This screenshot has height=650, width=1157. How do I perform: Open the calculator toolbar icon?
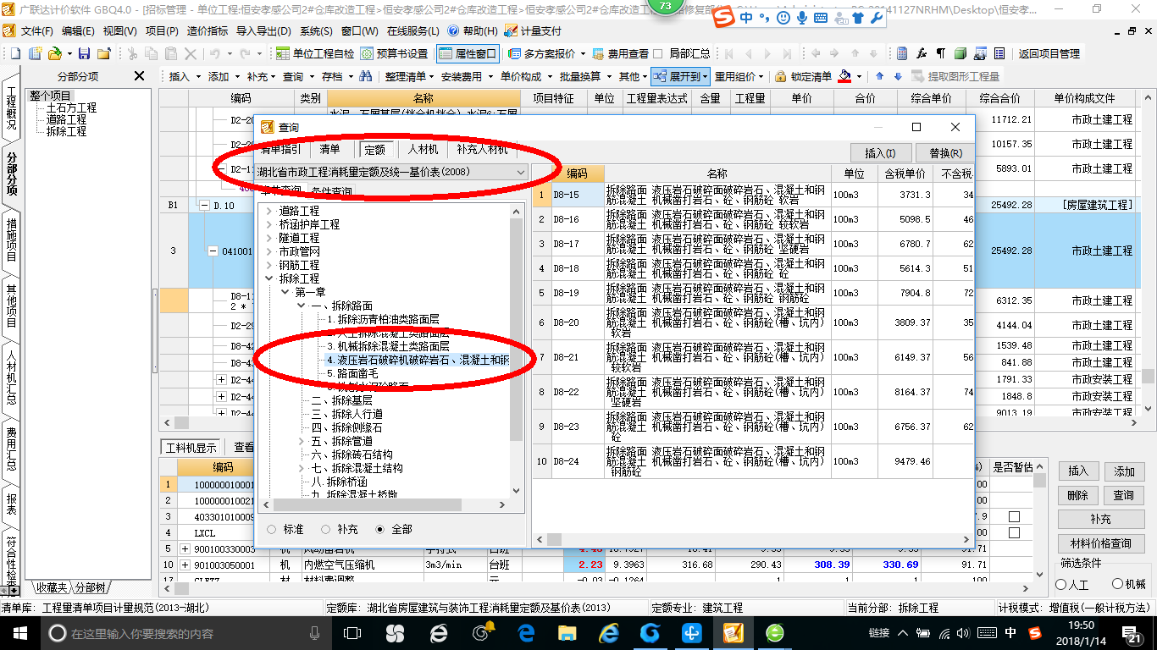click(x=901, y=53)
